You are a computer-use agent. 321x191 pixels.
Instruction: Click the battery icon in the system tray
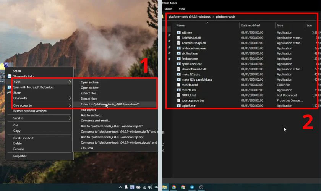138,187
